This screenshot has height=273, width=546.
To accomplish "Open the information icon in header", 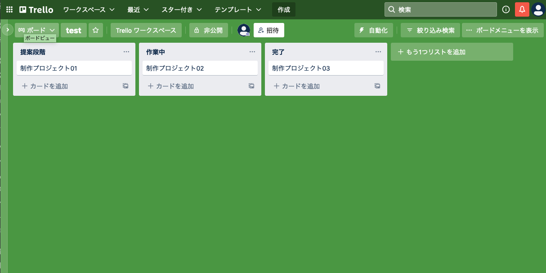I will click(506, 9).
